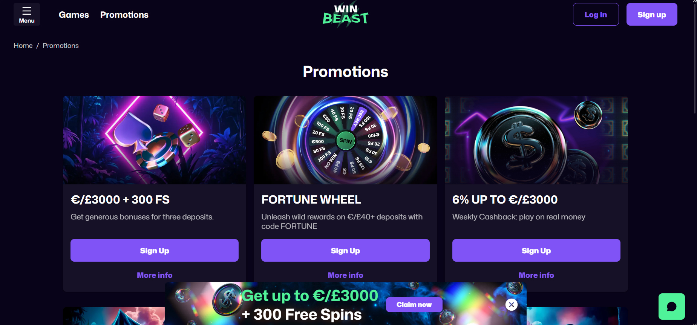Open More info for €/£3000 + 300 FS
Screen dimensions: 697x325
click(155, 275)
